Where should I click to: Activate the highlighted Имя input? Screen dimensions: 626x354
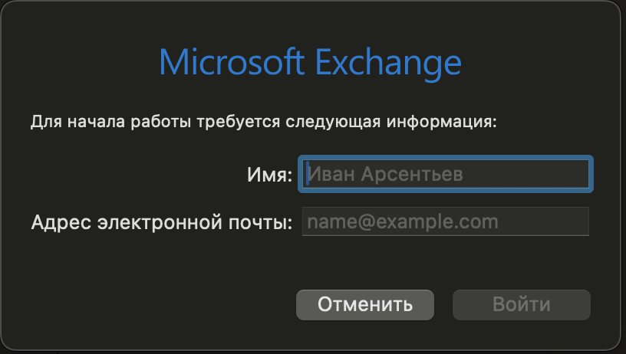click(x=447, y=174)
